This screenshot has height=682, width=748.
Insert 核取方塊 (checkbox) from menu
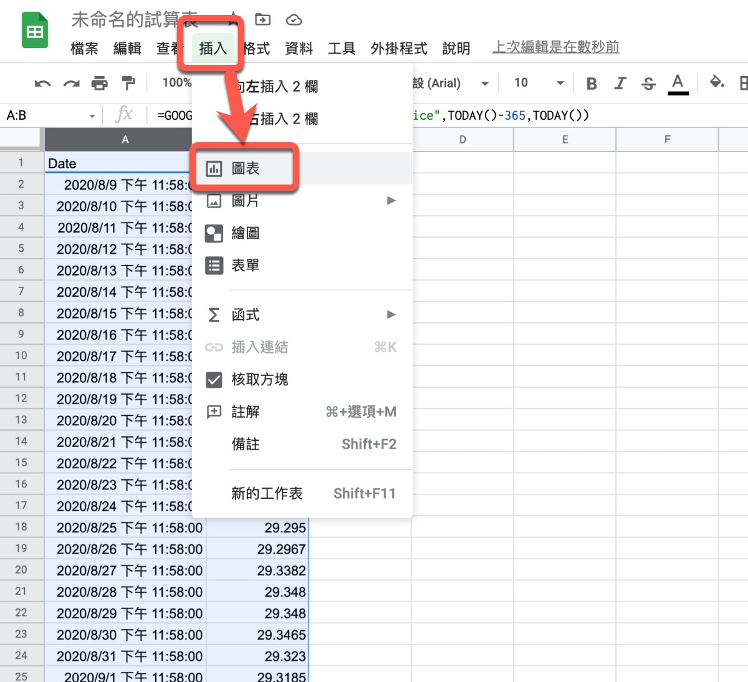302,380
